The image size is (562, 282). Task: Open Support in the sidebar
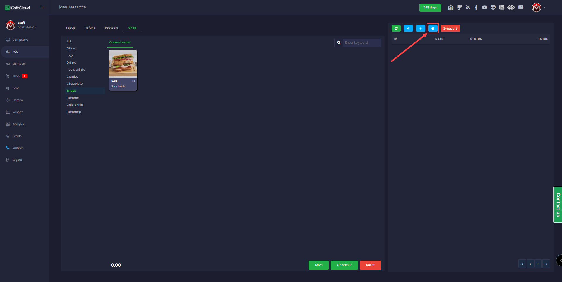tap(25, 148)
